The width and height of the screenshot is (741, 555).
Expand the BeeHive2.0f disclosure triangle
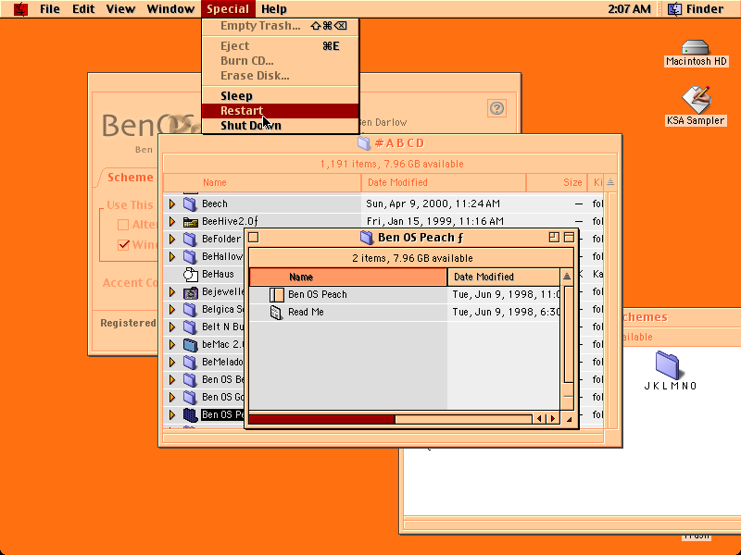[172, 221]
